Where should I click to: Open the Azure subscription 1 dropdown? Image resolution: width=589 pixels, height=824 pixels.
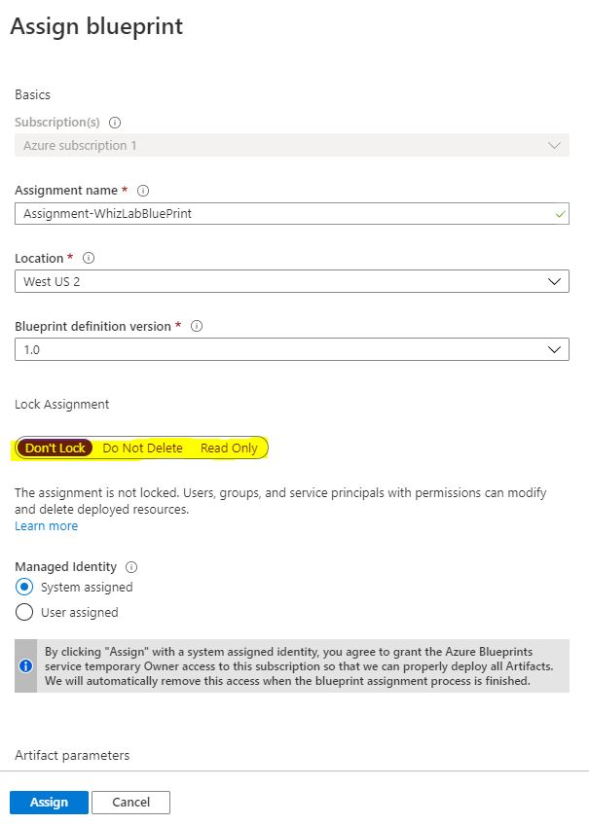pyautogui.click(x=292, y=145)
